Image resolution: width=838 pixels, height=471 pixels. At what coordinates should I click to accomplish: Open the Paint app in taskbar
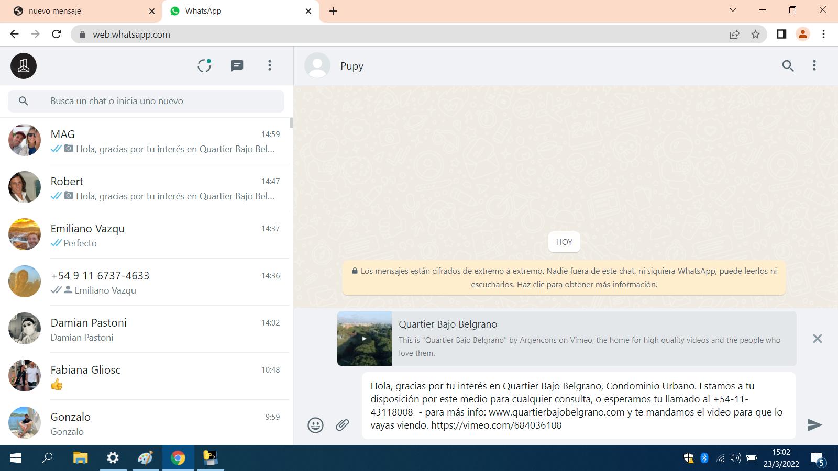145,458
